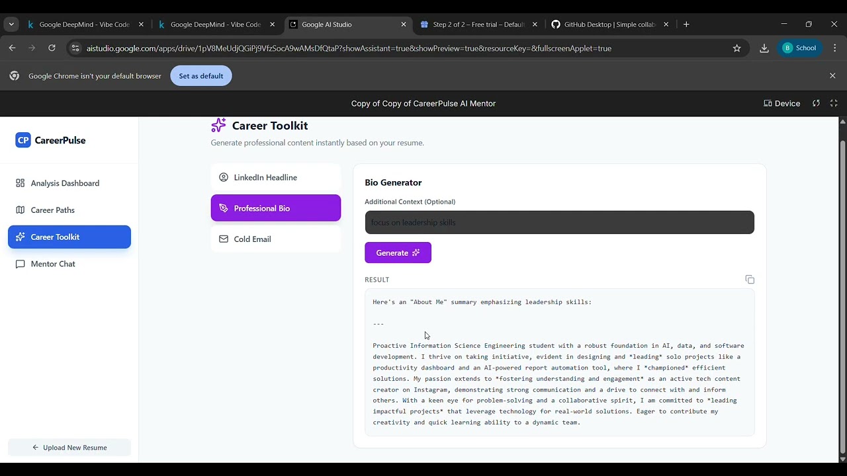Click the Career Paths map icon
847x476 pixels.
pyautogui.click(x=20, y=210)
